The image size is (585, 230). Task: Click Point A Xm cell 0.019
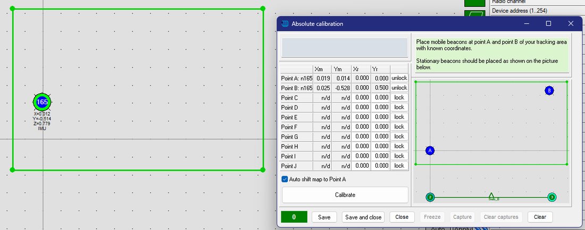point(322,78)
